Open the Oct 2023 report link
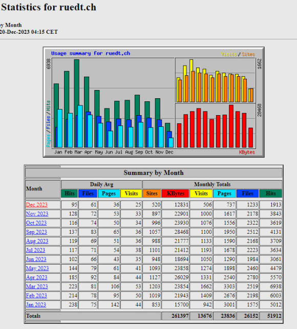The image size is (297, 329). (36, 223)
